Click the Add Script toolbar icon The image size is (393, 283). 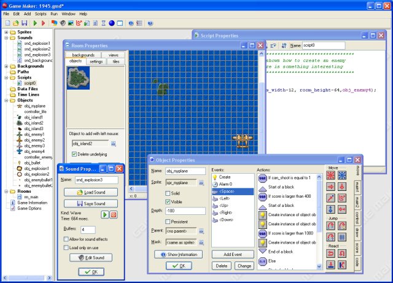point(87,23)
